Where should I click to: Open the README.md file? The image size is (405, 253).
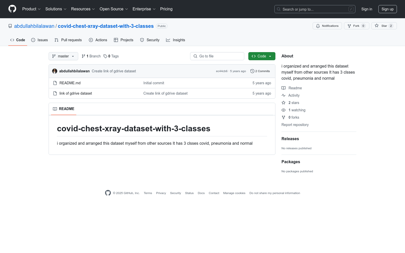(x=70, y=83)
